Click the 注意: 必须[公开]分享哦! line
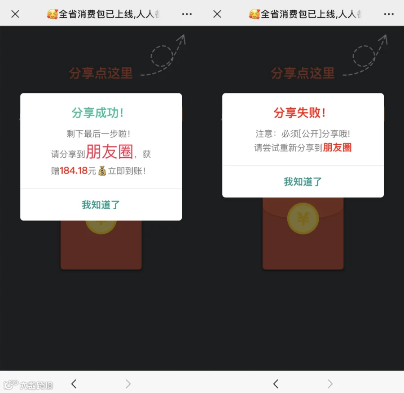The height and width of the screenshot is (393, 404). (303, 134)
